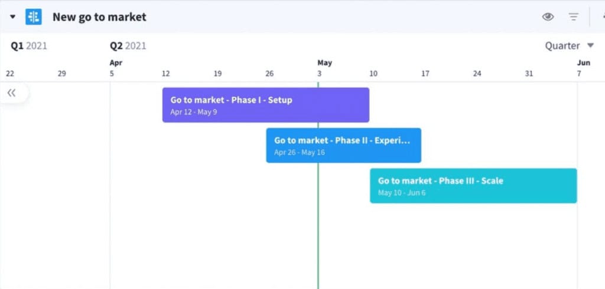Select the Jun 7 date marker
Screen dimensions: 605x289
click(x=579, y=74)
